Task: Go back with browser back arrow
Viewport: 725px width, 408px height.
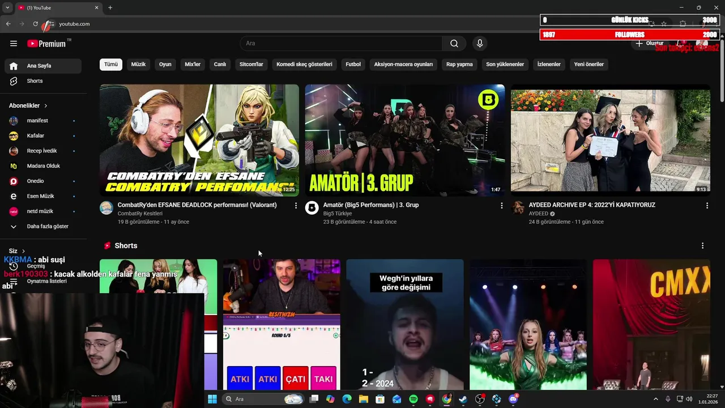Action: click(x=8, y=24)
